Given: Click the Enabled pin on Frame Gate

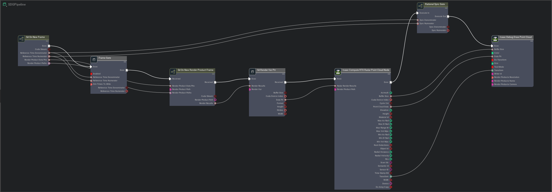Looking at the screenshot, I should [x=92, y=74].
